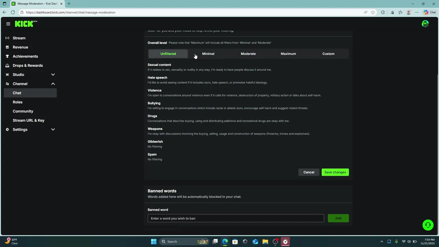Select the Maximum overall level
The width and height of the screenshot is (439, 247).
(288, 54)
